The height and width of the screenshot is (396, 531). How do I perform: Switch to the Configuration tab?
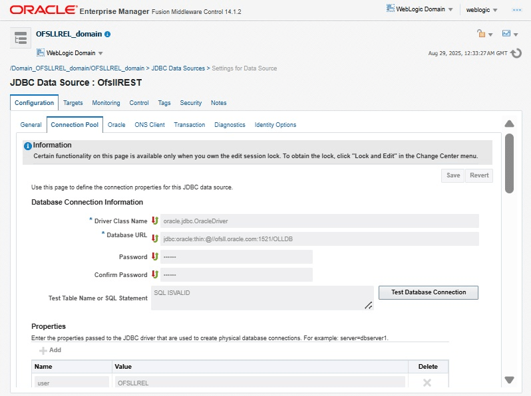click(x=34, y=103)
